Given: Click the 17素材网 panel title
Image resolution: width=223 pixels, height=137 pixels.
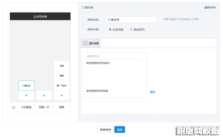Looking at the screenshot, I should (x=88, y=8).
